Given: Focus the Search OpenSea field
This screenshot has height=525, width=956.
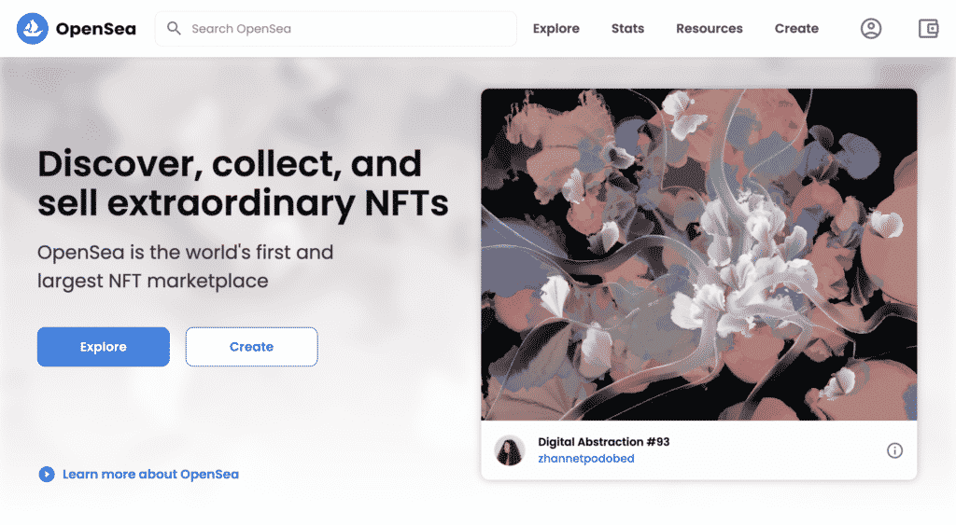Looking at the screenshot, I should tap(345, 29).
